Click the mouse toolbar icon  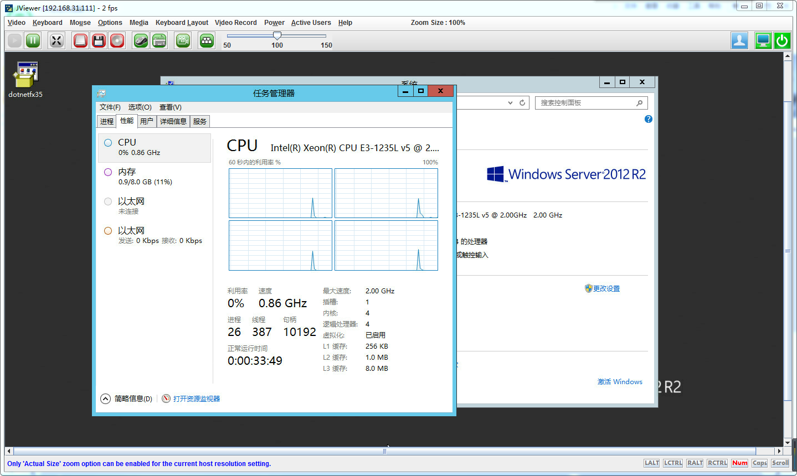[x=141, y=40]
